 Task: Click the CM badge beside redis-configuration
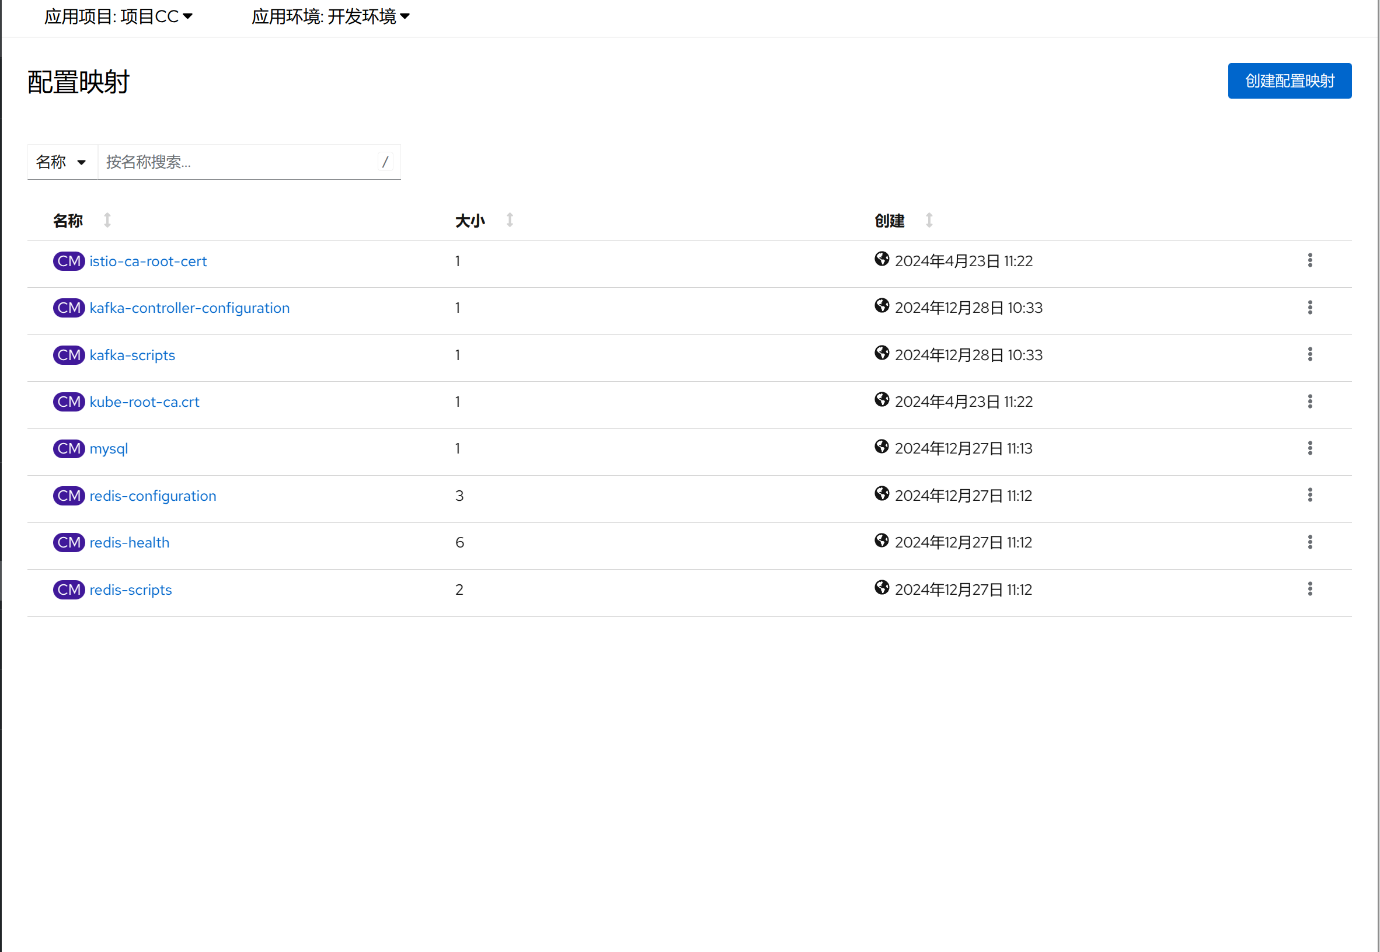click(x=69, y=496)
